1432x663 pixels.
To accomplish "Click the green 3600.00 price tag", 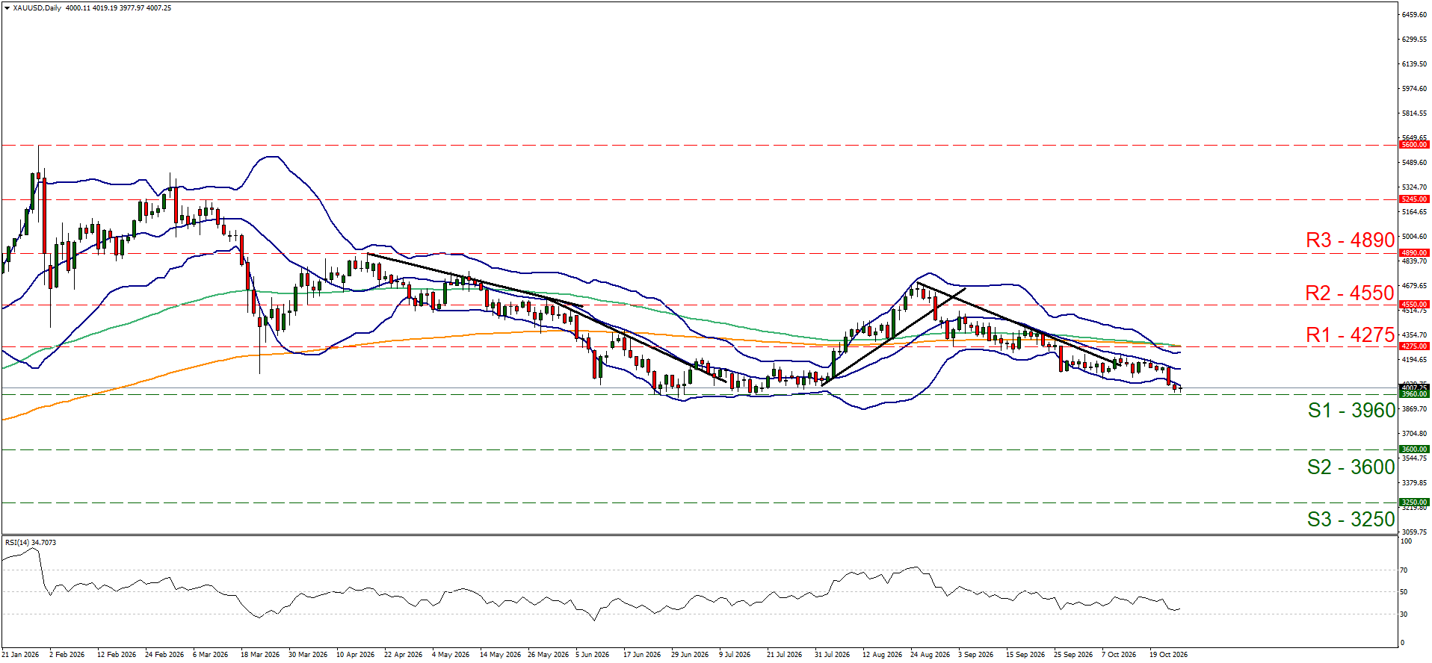I will (x=1414, y=449).
